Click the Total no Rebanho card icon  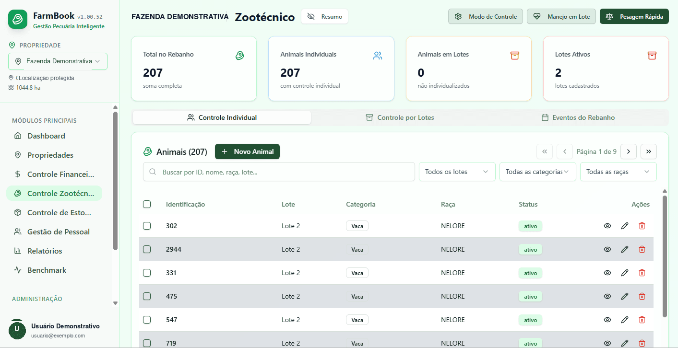(x=240, y=56)
